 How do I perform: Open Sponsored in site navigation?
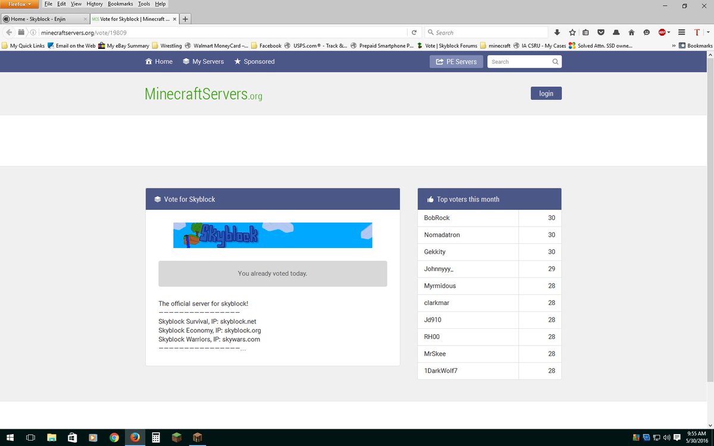point(254,61)
